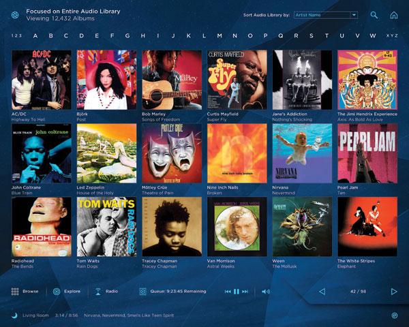Click the volume speaker icon

pos(266,292)
